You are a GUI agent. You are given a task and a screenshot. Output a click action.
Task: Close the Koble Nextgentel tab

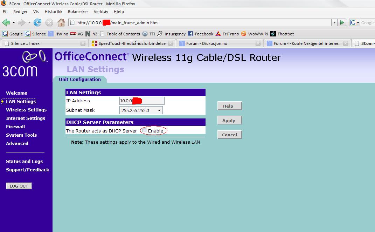345,43
